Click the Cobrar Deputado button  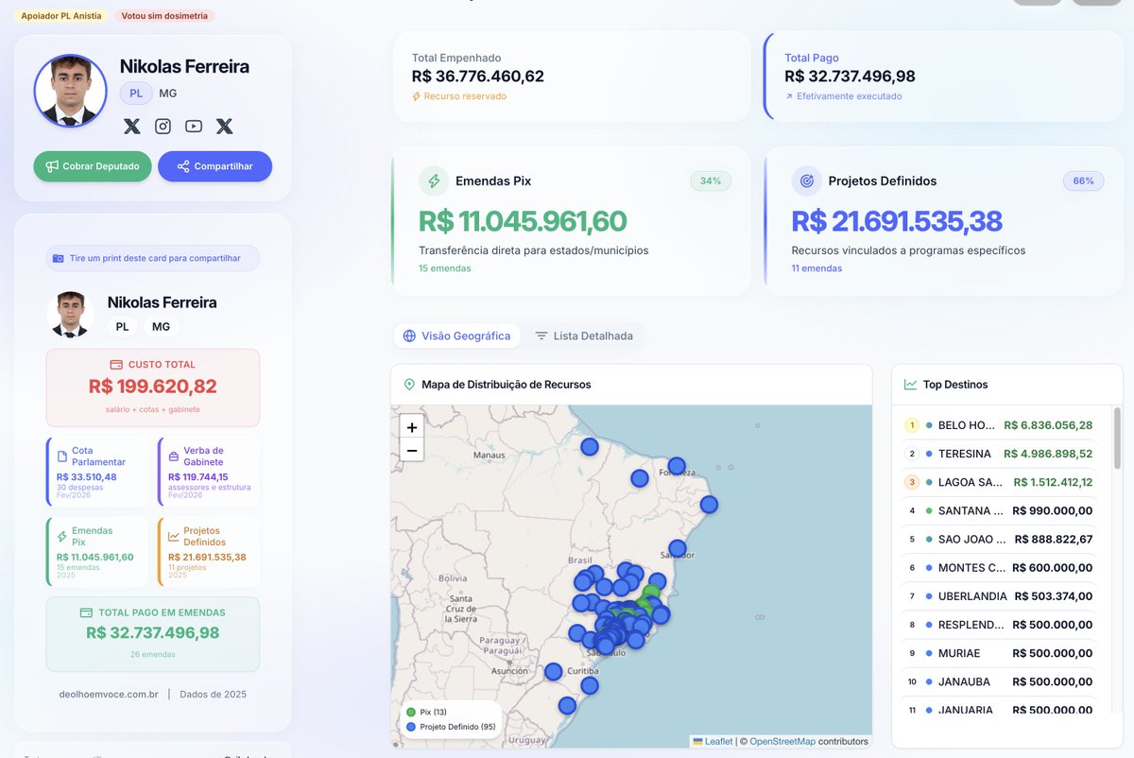click(x=93, y=166)
